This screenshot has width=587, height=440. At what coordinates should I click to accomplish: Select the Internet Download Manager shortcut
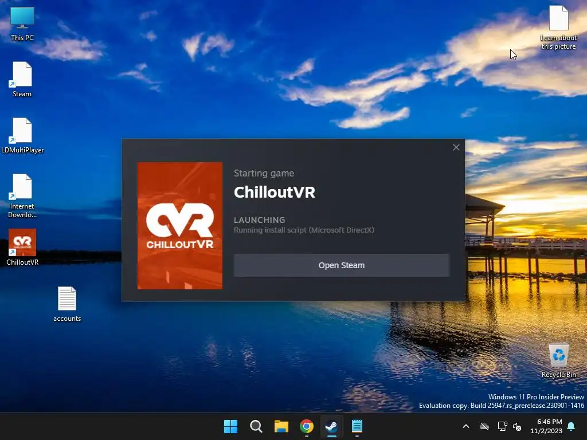pyautogui.click(x=22, y=196)
